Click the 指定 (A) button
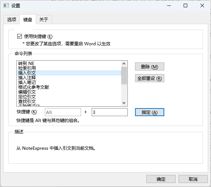The image size is (211, 187). [150, 112]
